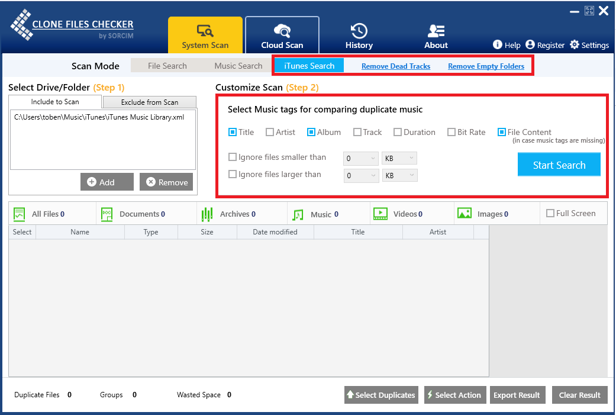Filter results by Videos icon
The width and height of the screenshot is (616, 415).
(x=380, y=214)
